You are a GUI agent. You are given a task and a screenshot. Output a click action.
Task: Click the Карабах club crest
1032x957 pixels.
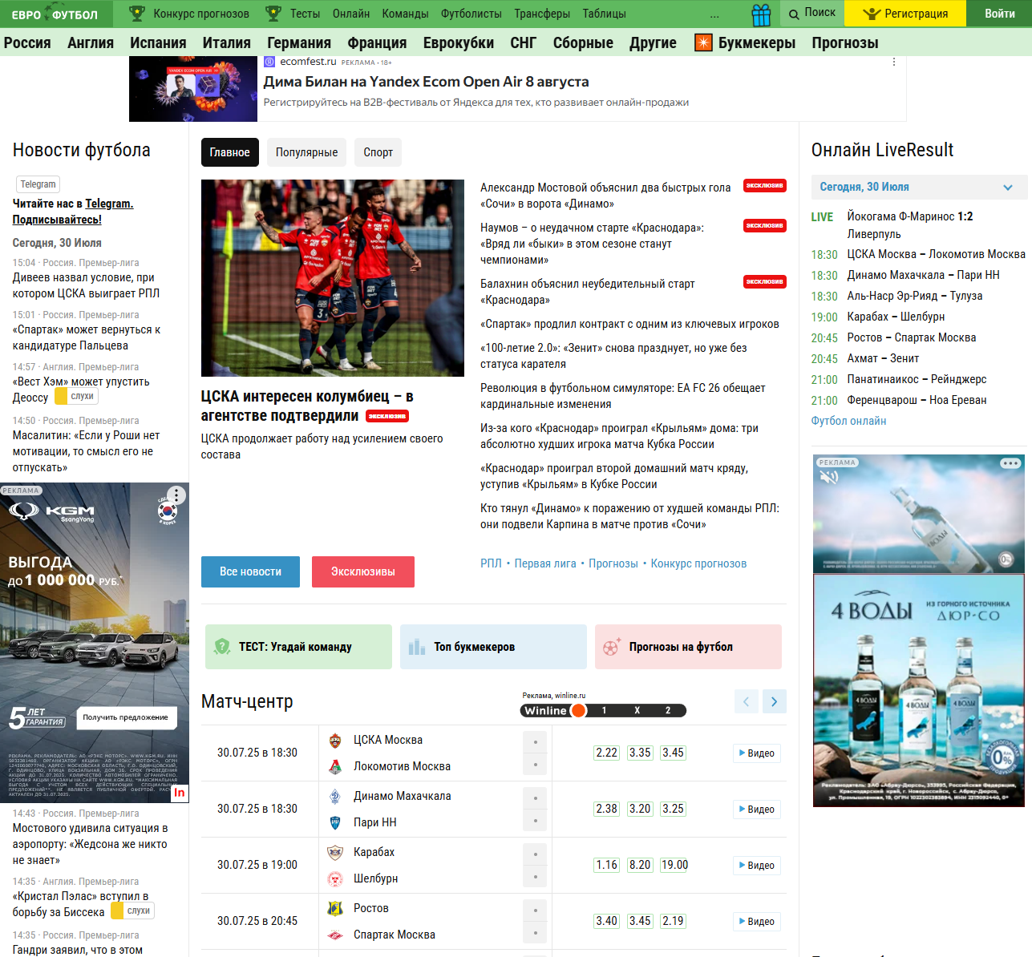pos(335,853)
